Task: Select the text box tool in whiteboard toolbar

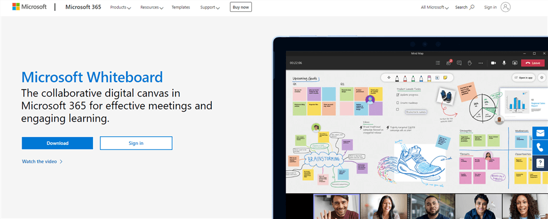Action: [x=437, y=78]
